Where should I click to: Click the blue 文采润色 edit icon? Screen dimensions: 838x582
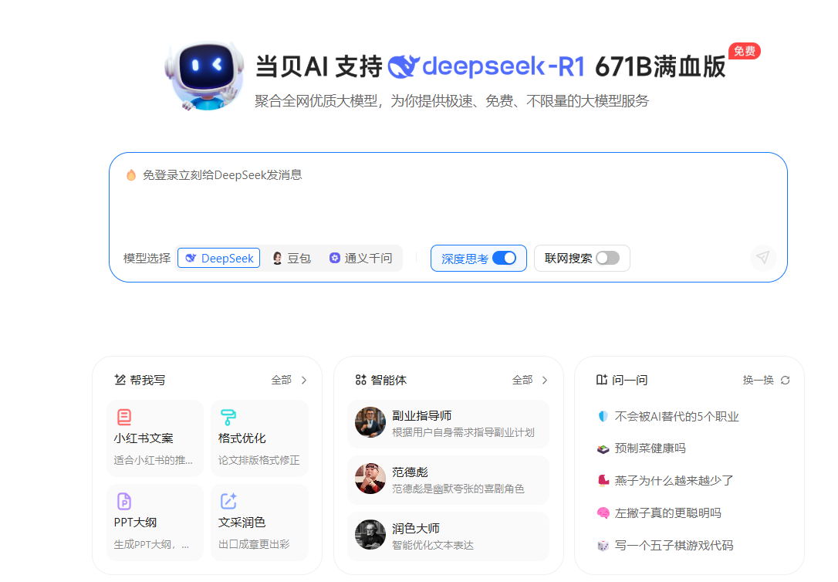pyautogui.click(x=228, y=501)
